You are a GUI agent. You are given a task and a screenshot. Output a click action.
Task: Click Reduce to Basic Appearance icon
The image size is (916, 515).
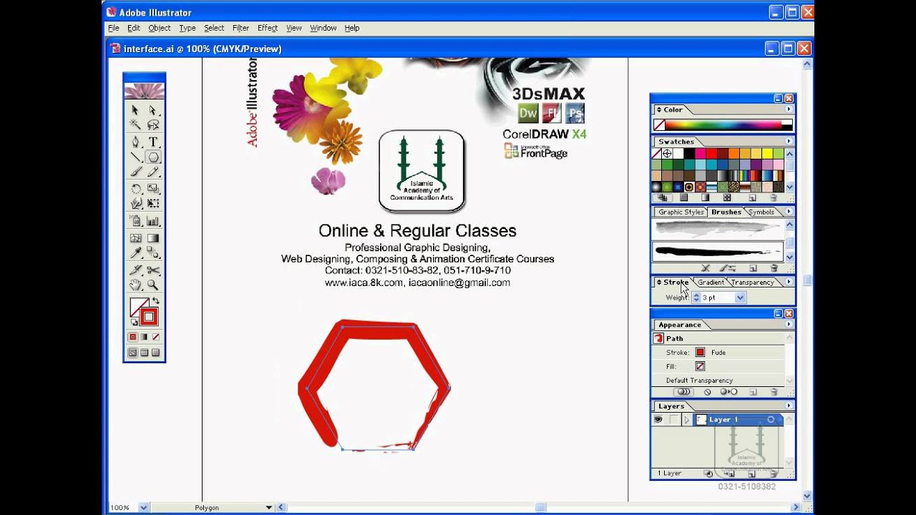[x=729, y=392]
